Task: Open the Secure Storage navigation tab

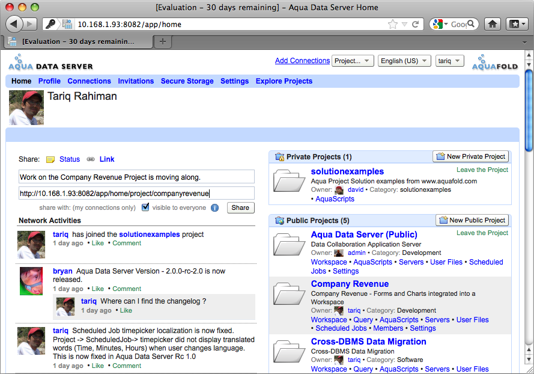Action: point(187,81)
